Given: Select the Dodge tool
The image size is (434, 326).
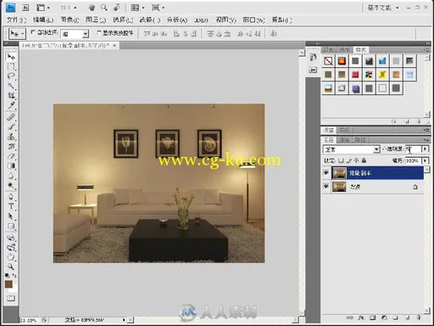Looking at the screenshot, I should (11, 185).
